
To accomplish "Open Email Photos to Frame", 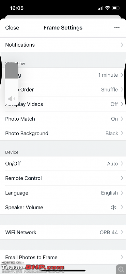I will (63, 258).
